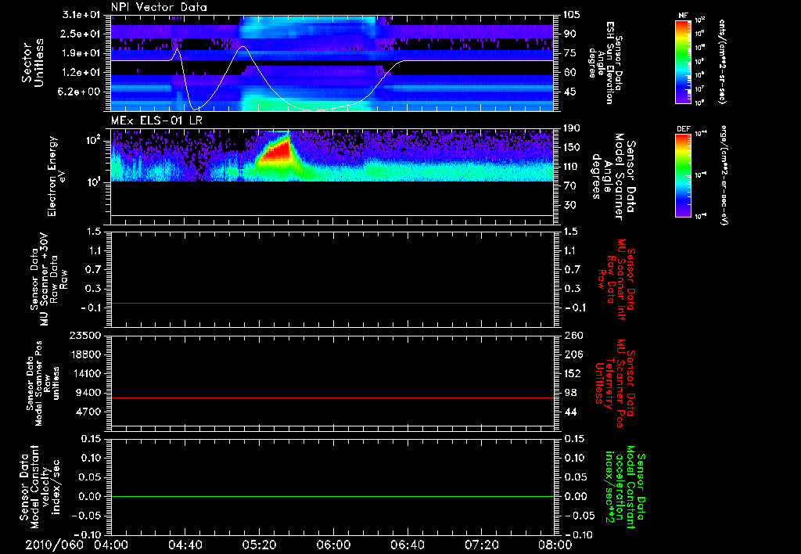The height and width of the screenshot is (554, 801).
Task: Click the '260' telemetry tick label
Action: coord(572,336)
